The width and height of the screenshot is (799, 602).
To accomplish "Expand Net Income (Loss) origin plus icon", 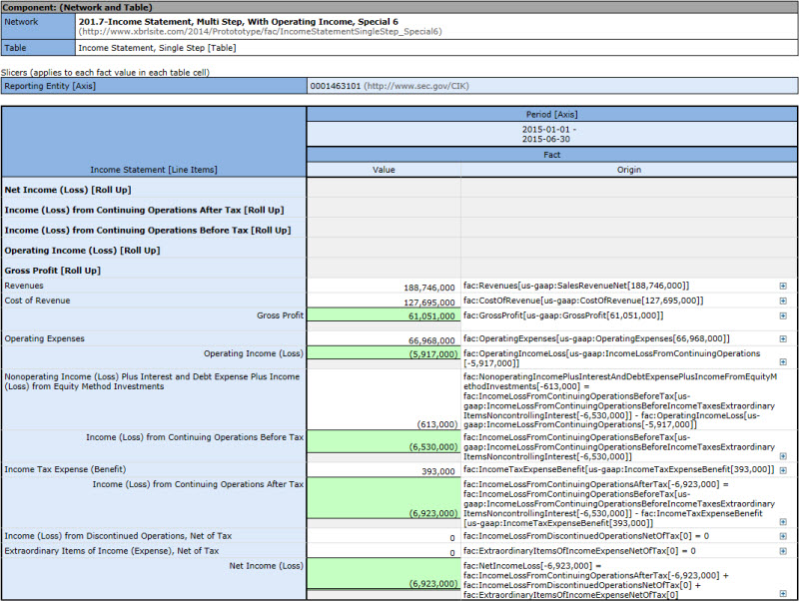I will [783, 594].
